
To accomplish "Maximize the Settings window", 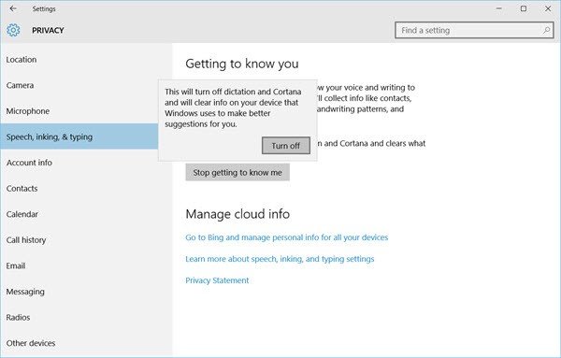I will (524, 8).
